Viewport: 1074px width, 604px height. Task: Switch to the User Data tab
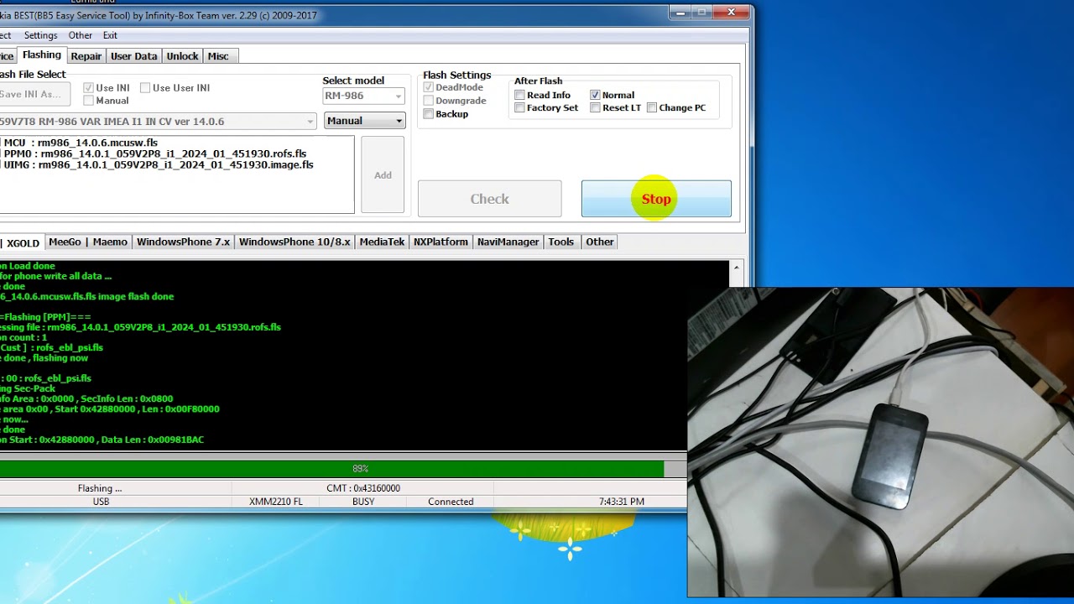pos(134,56)
